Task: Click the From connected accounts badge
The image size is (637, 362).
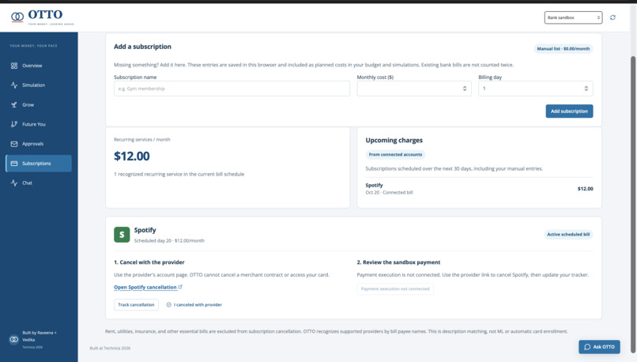Action: [x=395, y=154]
